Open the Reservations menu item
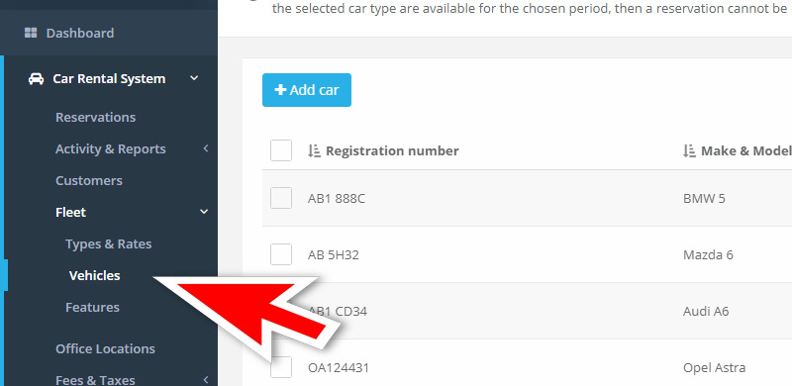 [x=95, y=117]
